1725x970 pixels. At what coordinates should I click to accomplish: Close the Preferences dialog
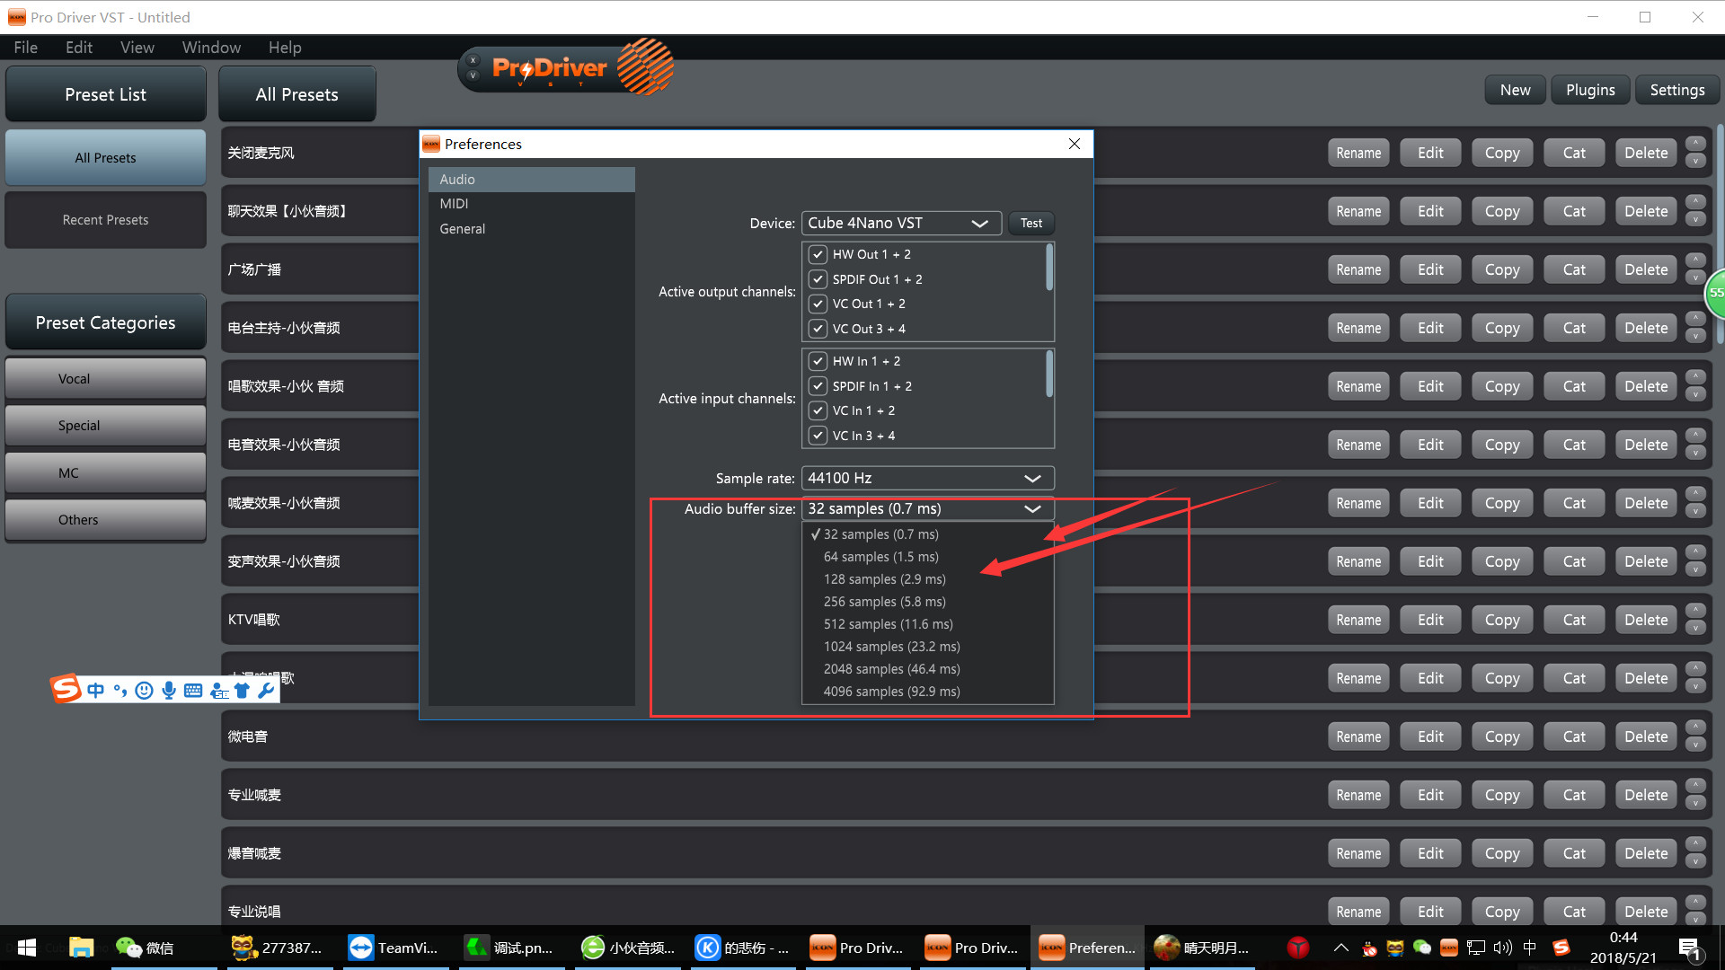pos(1075,144)
